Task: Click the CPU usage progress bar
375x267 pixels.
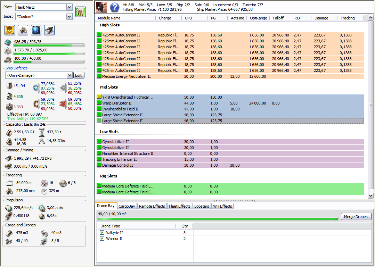Action: (x=49, y=45)
